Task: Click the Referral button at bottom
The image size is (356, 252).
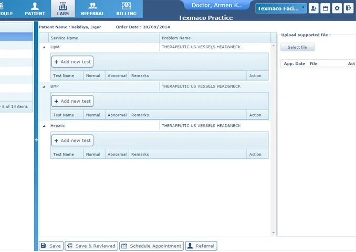Action: point(201,246)
